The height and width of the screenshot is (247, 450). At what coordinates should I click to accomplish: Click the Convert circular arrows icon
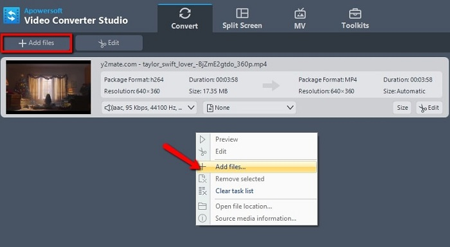[x=185, y=13]
